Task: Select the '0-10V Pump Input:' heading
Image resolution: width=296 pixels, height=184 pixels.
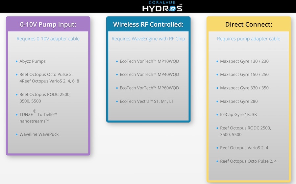Action: point(48,24)
